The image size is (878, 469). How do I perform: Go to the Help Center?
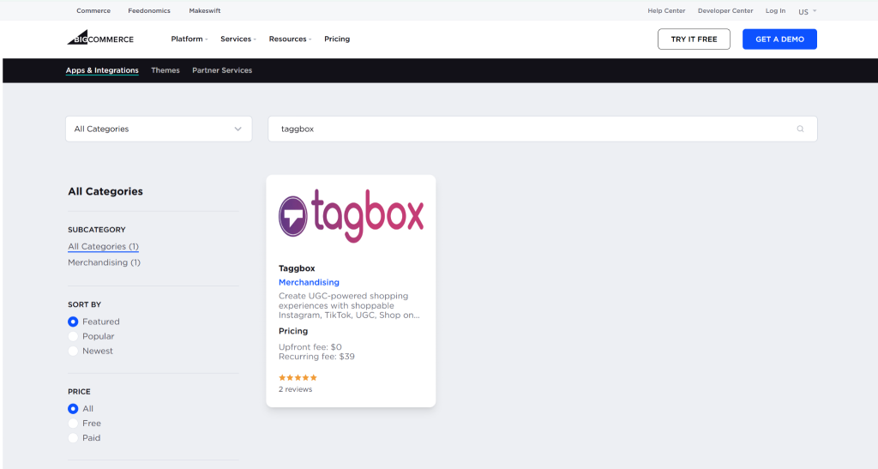pos(666,10)
